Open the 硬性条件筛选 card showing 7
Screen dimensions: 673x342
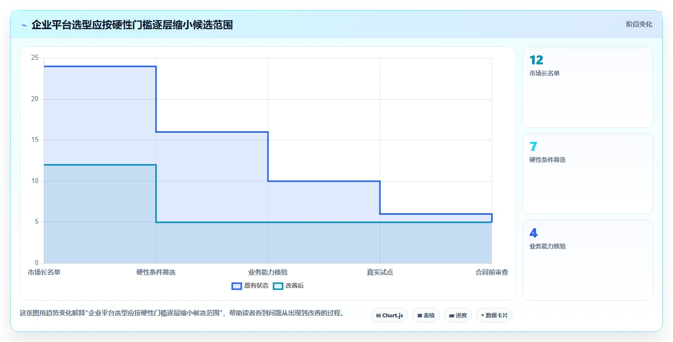click(x=587, y=174)
